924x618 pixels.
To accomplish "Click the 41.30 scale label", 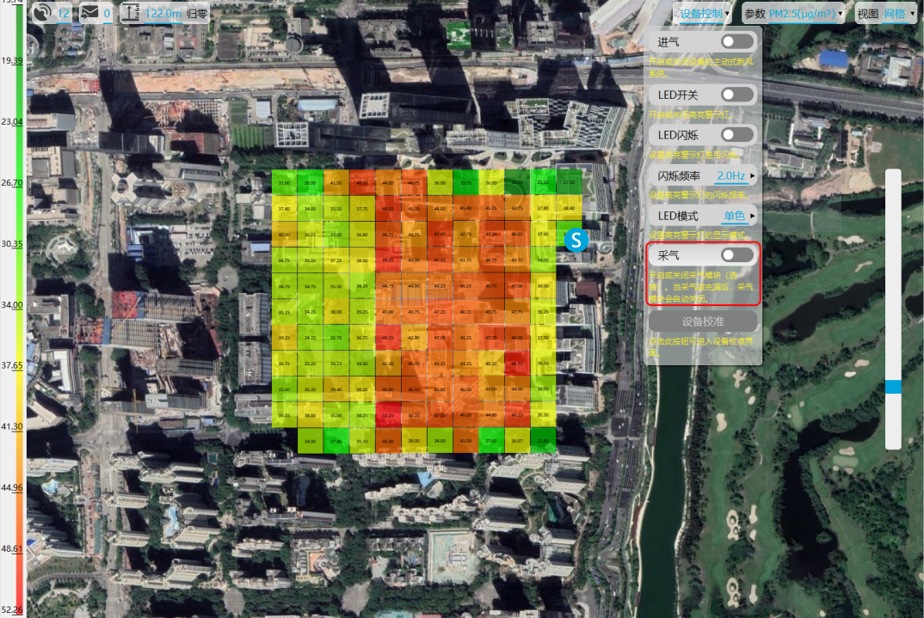I will (x=12, y=426).
